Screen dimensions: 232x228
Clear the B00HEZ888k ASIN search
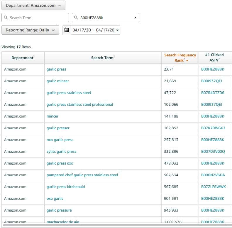(135, 18)
